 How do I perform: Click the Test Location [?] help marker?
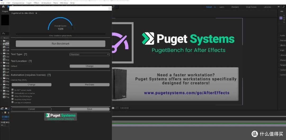[30, 61]
